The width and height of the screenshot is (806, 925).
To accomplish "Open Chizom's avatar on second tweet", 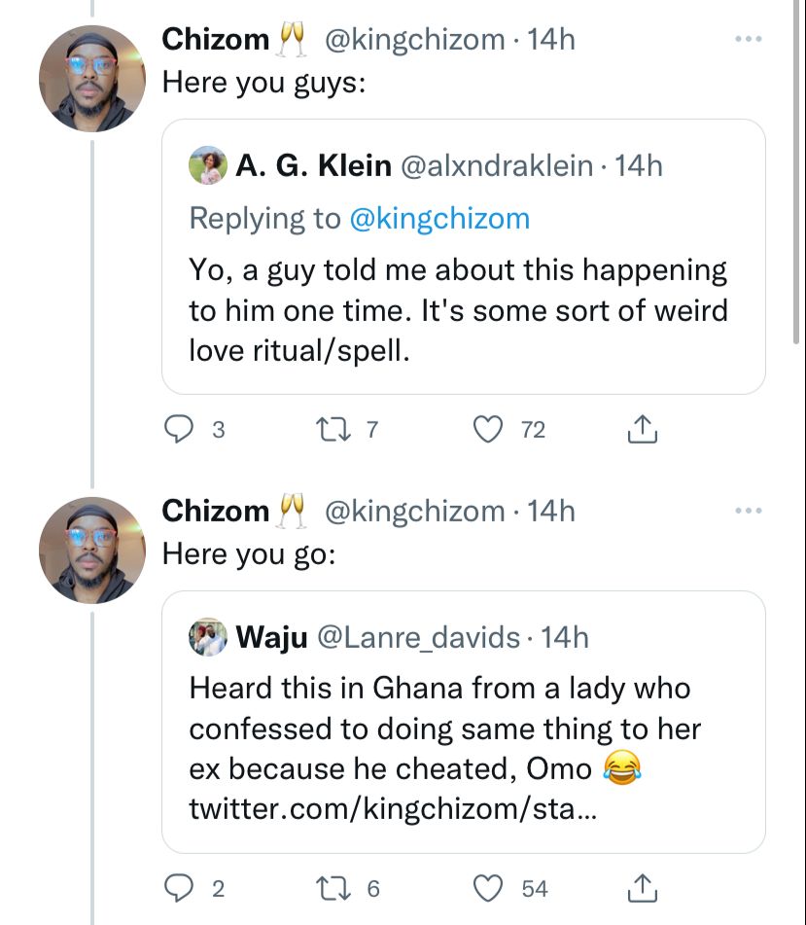I will click(91, 551).
